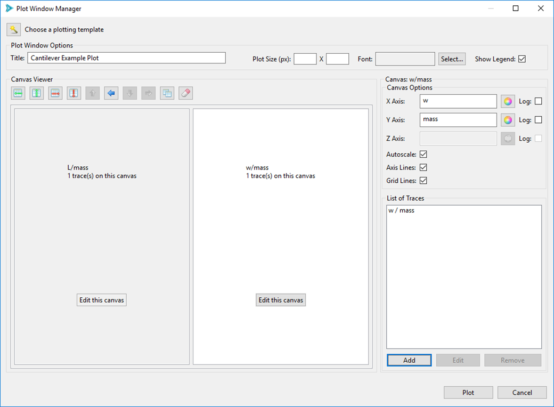The width and height of the screenshot is (554, 407).
Task: Open the font selection dialog
Action: pyautogui.click(x=451, y=59)
